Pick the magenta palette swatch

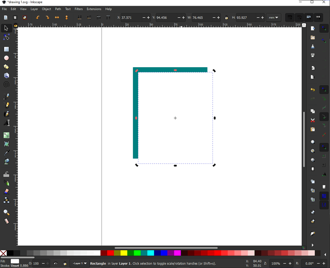pyautogui.click(x=177, y=253)
